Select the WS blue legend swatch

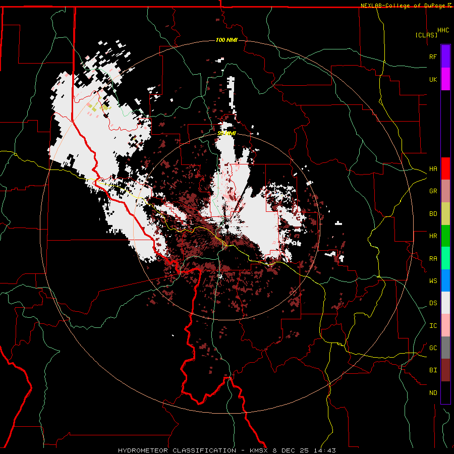point(445,280)
